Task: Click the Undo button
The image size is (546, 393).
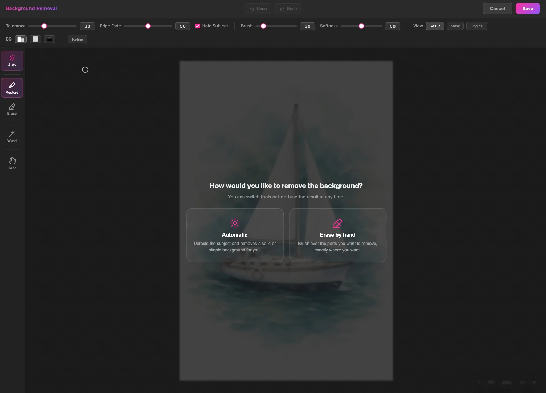Action: tap(258, 9)
